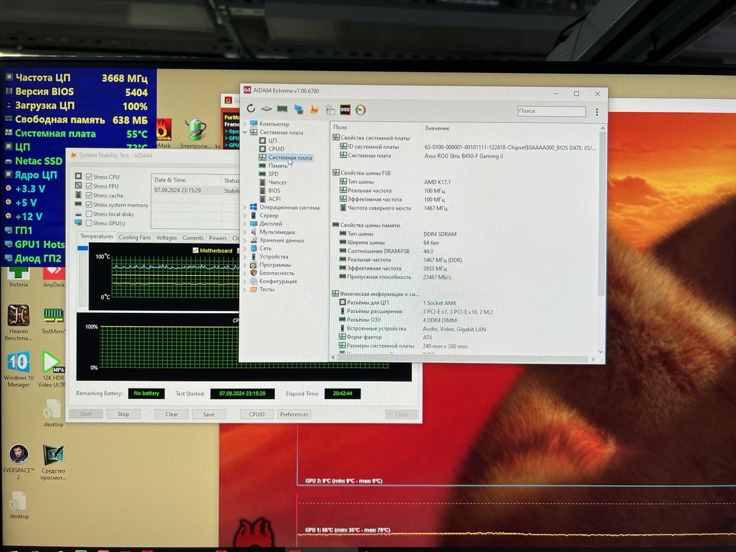The image size is (736, 552).
Task: Expand the Хранение данных tree node
Action: (x=245, y=240)
